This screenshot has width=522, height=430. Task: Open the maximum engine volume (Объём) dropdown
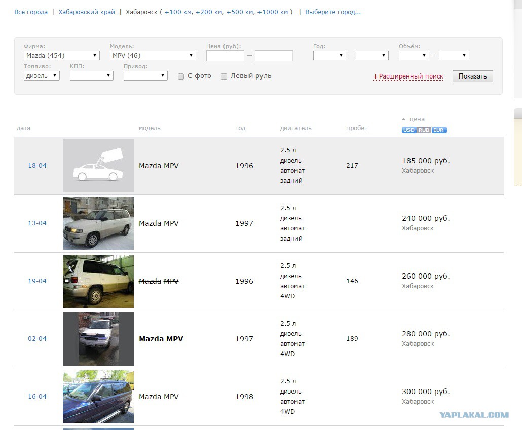tap(454, 55)
